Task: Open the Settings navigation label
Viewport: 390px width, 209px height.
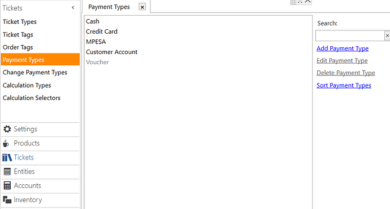Action: point(25,129)
